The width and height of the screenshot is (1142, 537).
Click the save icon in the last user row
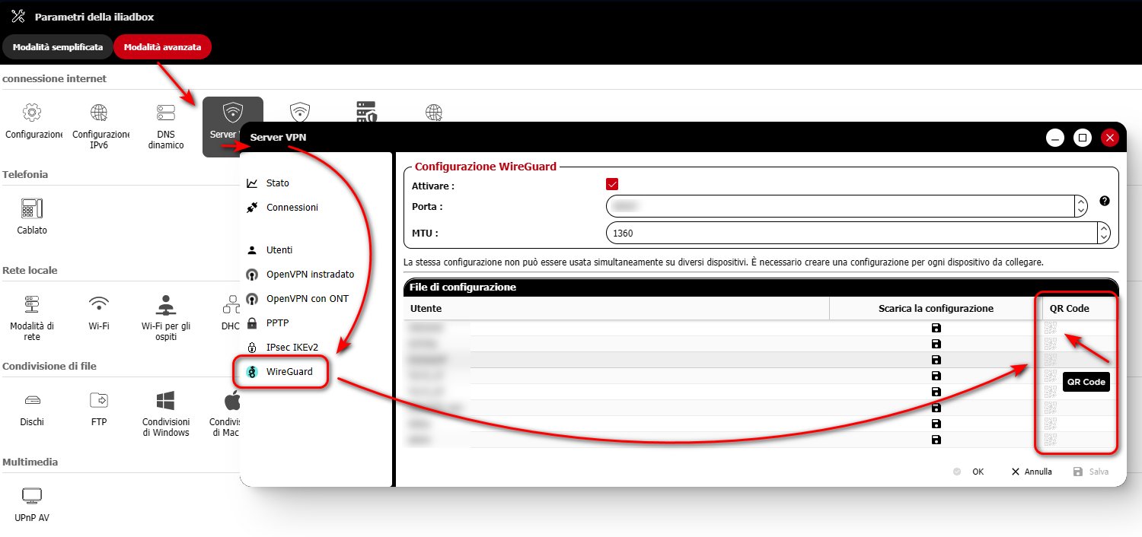[936, 440]
